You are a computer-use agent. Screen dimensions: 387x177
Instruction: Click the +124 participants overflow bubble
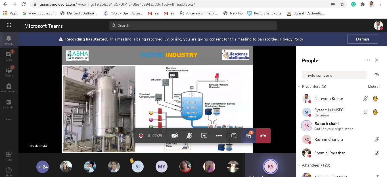[x=42, y=167]
